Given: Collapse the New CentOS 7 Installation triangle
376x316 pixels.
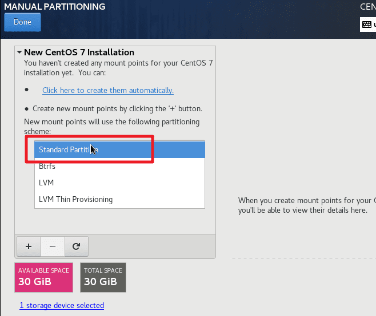Looking at the screenshot, I should click(x=19, y=52).
